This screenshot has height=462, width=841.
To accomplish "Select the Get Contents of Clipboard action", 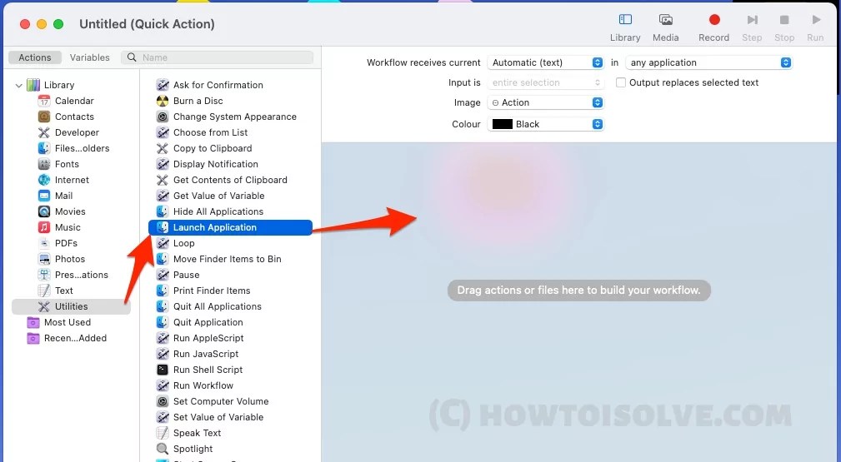I will tap(230, 180).
